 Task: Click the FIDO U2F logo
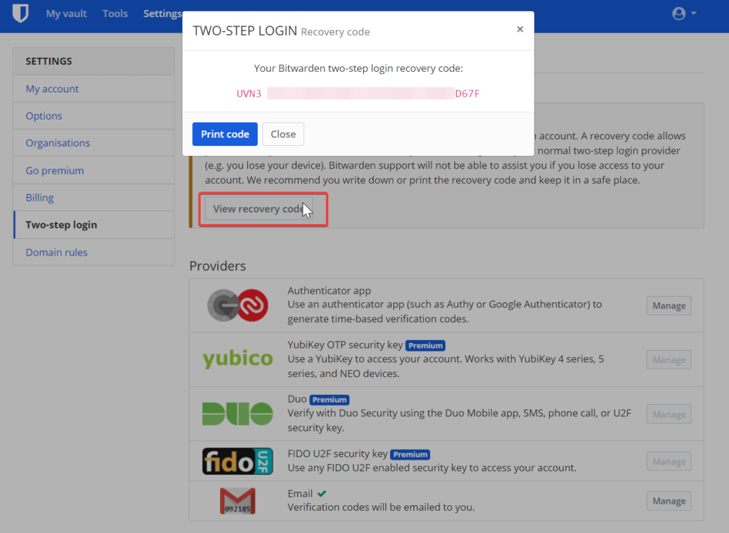[238, 461]
